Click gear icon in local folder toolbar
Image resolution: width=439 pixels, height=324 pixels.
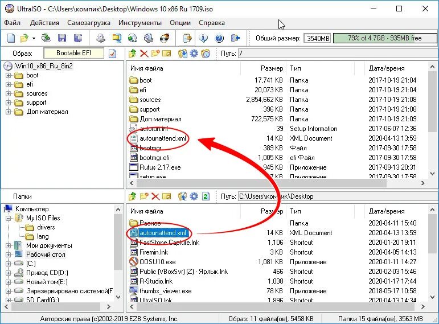(x=194, y=196)
